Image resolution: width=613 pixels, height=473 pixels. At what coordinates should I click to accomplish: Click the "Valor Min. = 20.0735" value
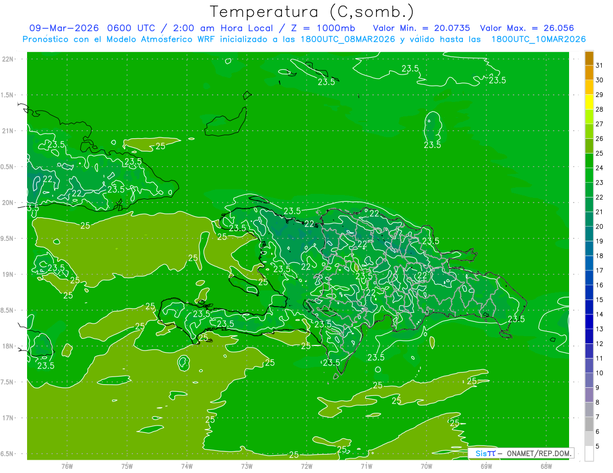point(422,28)
